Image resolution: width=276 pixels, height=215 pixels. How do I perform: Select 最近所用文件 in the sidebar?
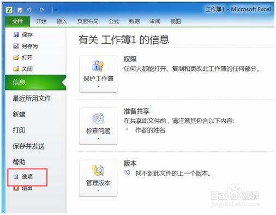tap(32, 98)
